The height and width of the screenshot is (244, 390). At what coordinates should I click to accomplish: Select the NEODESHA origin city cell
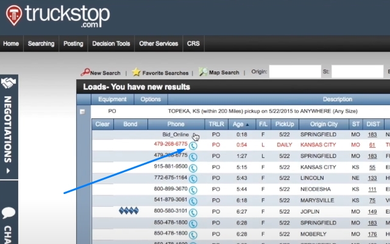tap(316, 189)
